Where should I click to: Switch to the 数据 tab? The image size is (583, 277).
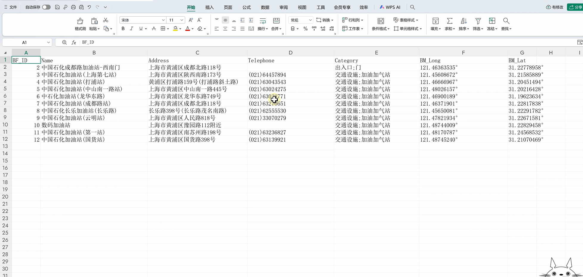point(265,7)
